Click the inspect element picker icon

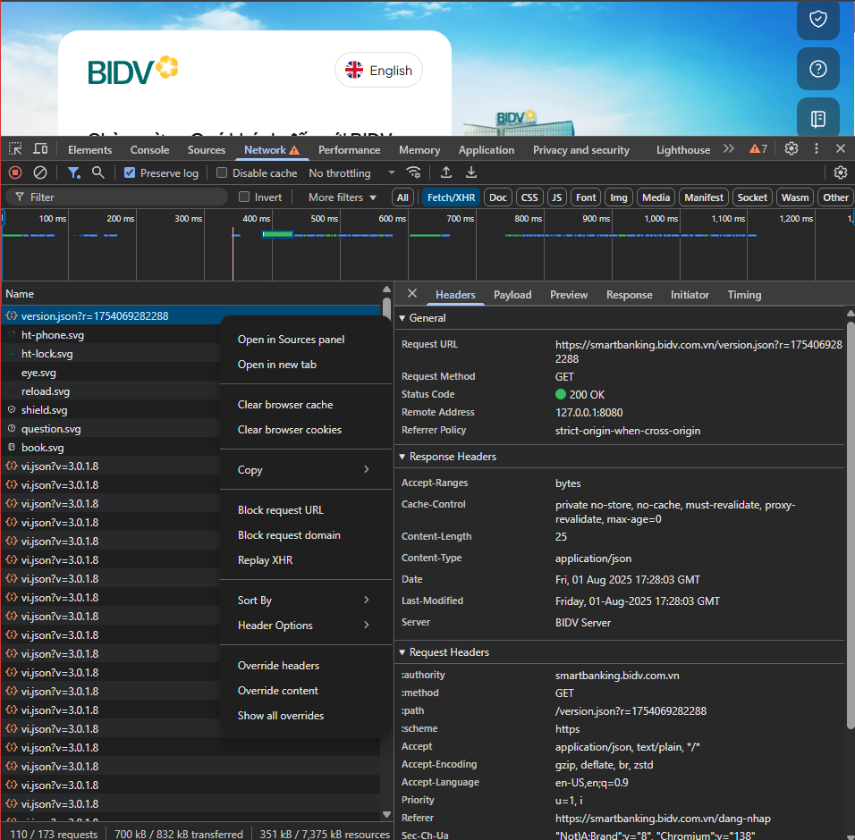[x=15, y=149]
